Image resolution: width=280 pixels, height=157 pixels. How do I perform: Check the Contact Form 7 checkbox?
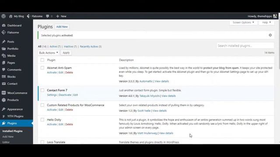click(x=42, y=90)
